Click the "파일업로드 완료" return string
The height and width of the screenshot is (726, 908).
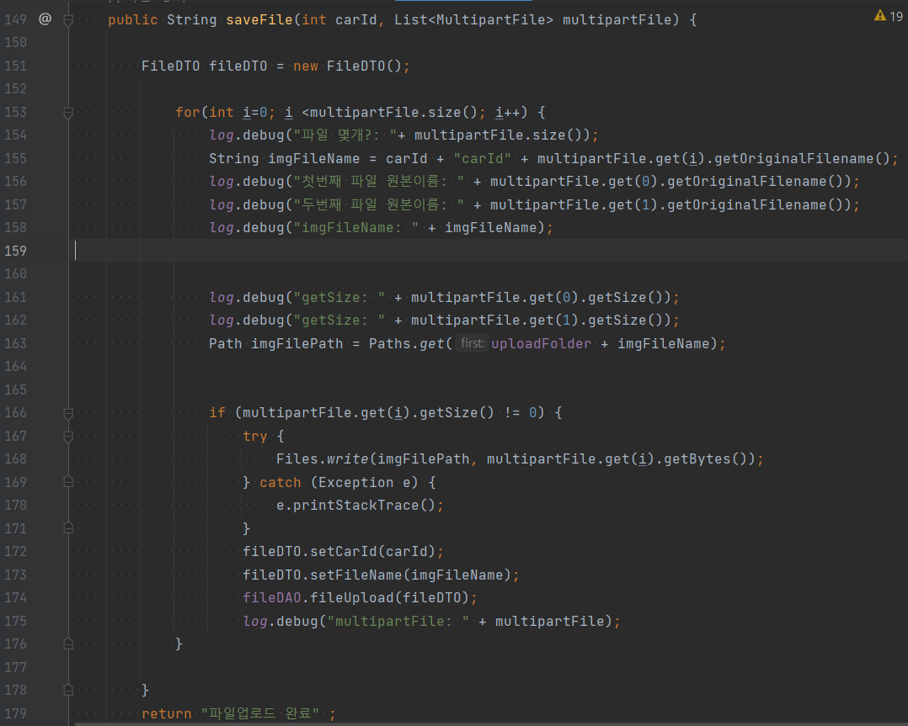[260, 713]
